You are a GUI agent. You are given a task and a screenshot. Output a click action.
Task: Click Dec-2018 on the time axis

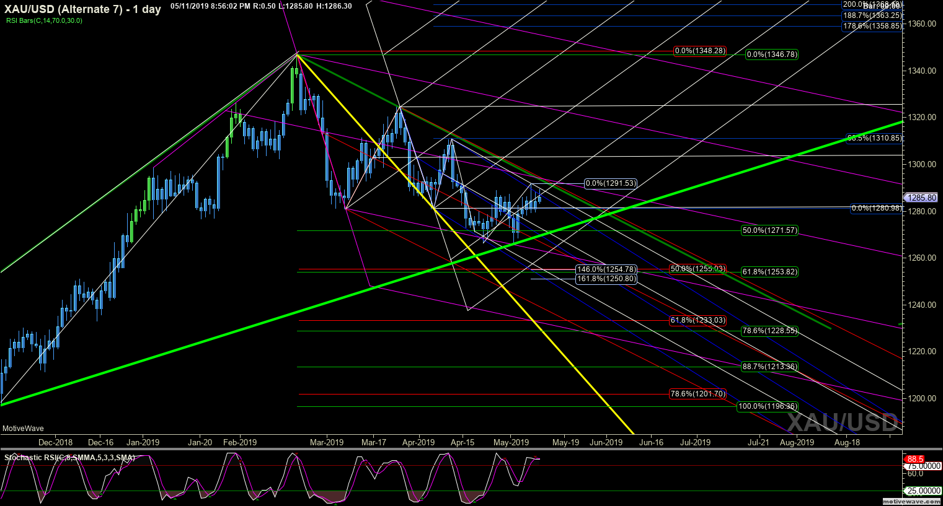pos(55,442)
